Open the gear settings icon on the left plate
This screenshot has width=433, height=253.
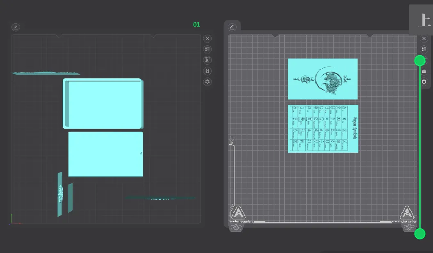tap(207, 81)
